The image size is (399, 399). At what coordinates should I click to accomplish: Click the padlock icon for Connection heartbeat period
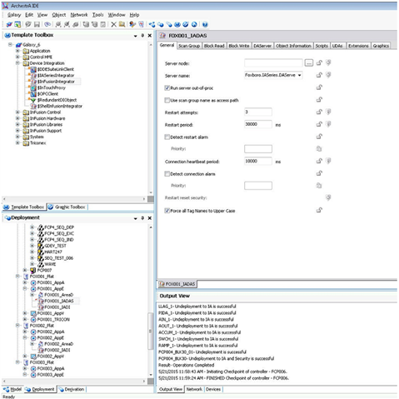(x=319, y=161)
